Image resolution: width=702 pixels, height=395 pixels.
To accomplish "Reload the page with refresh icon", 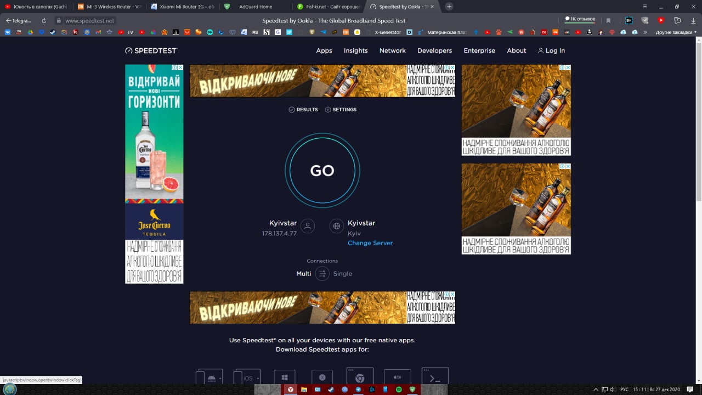I will point(44,20).
